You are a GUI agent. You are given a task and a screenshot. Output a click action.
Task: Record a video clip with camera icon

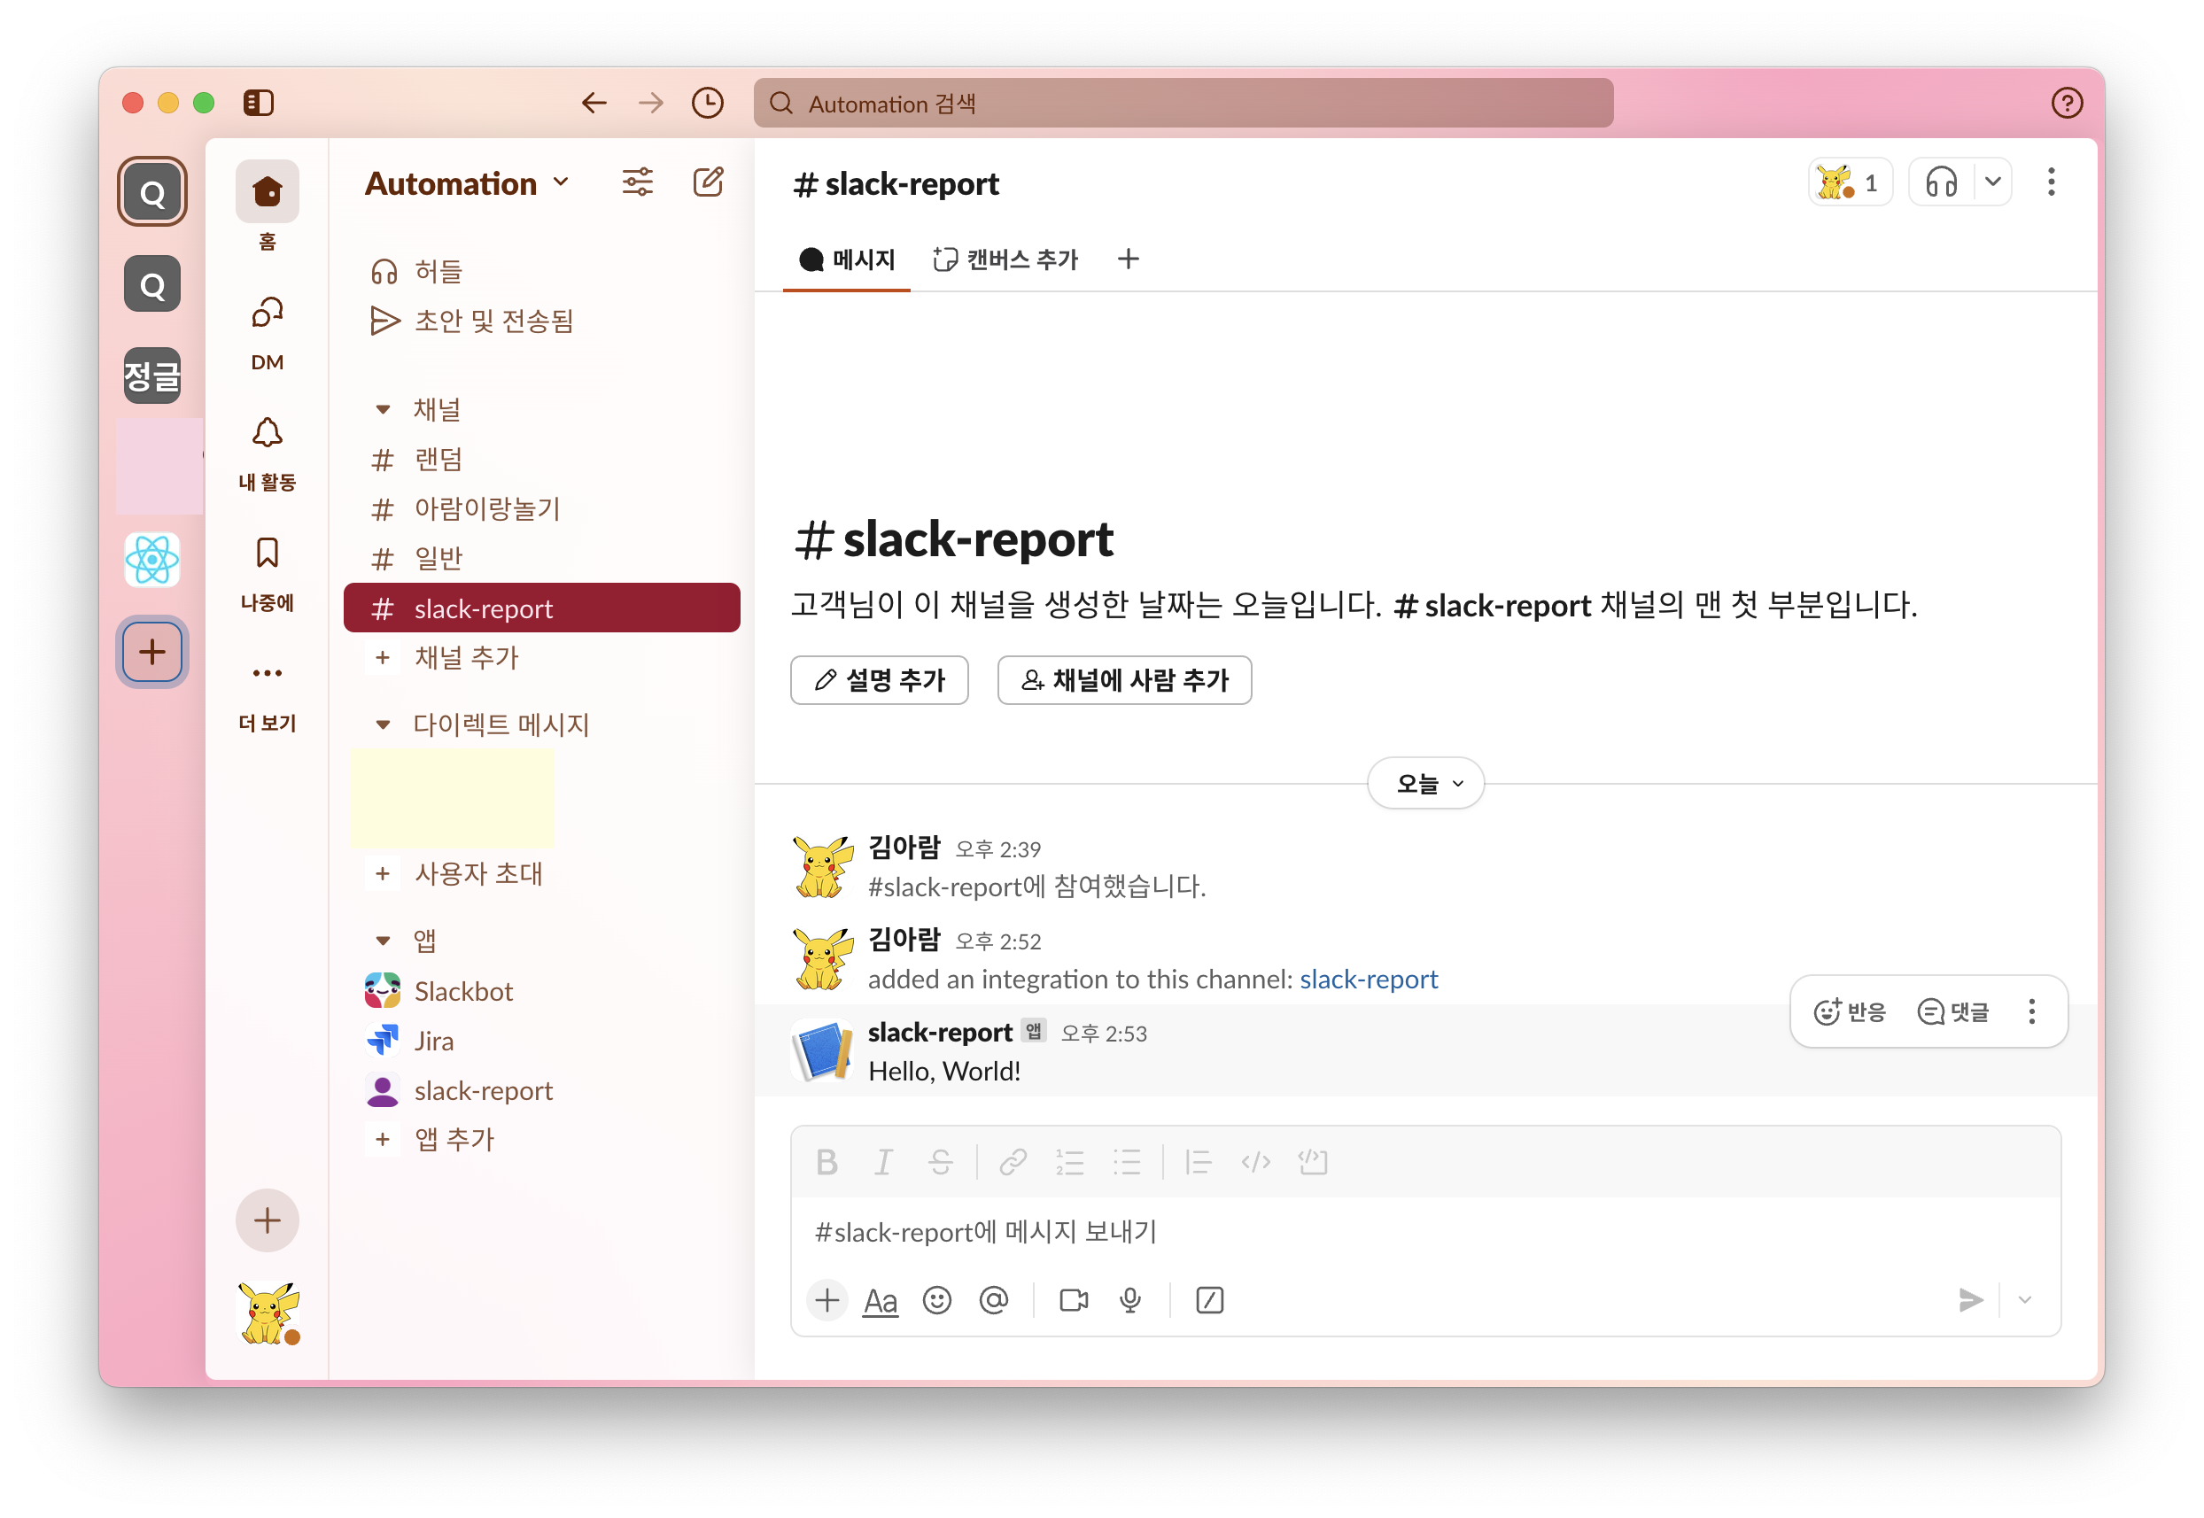[x=1073, y=1299]
